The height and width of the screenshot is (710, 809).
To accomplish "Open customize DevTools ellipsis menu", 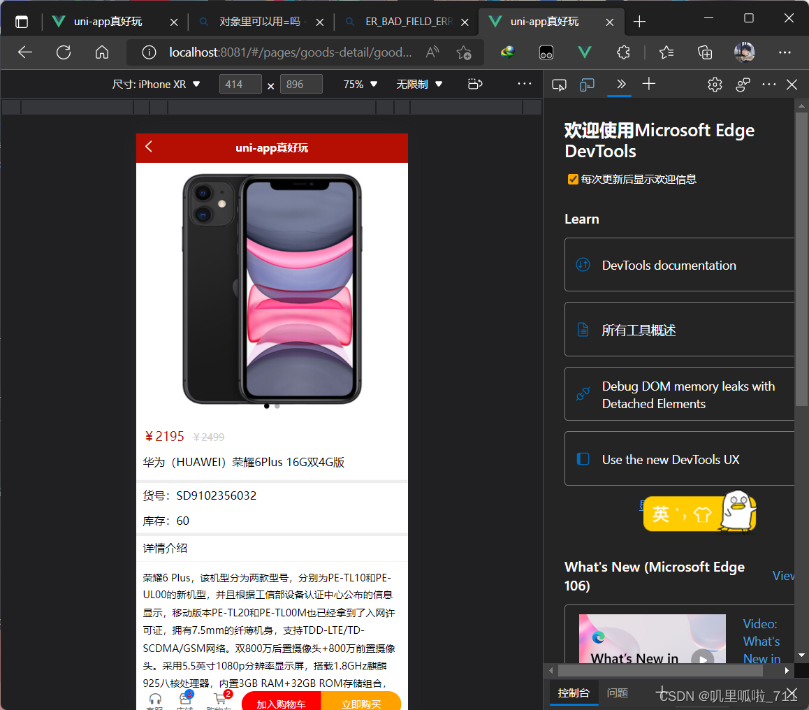I will click(768, 84).
